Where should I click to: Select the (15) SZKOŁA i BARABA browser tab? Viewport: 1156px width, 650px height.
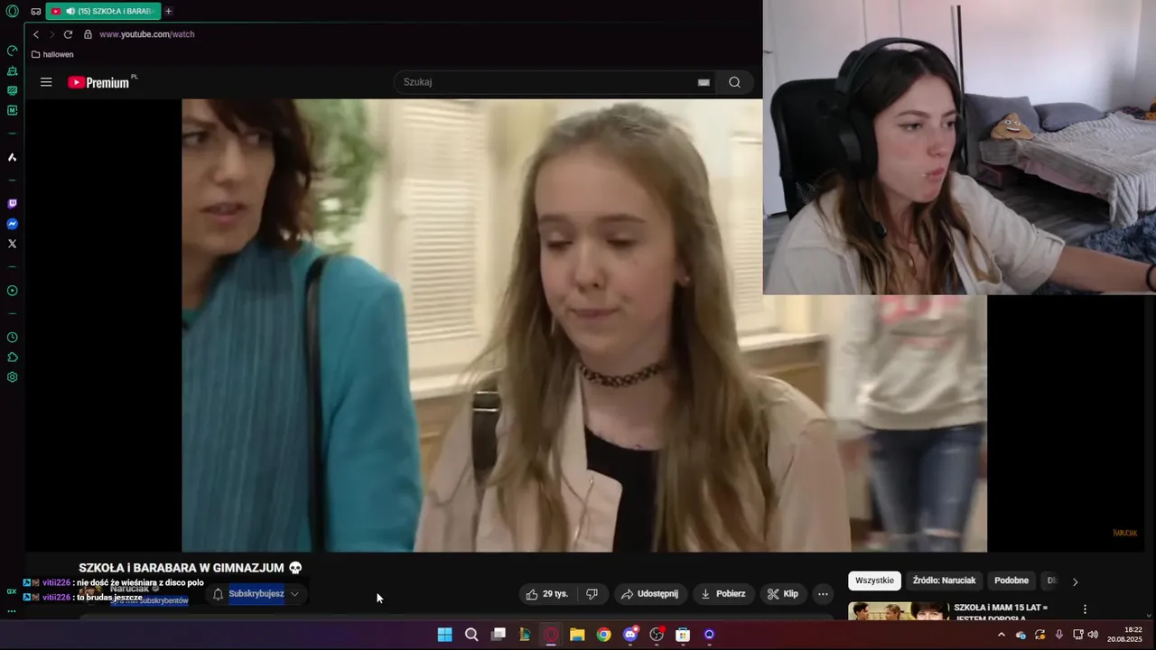[103, 12]
